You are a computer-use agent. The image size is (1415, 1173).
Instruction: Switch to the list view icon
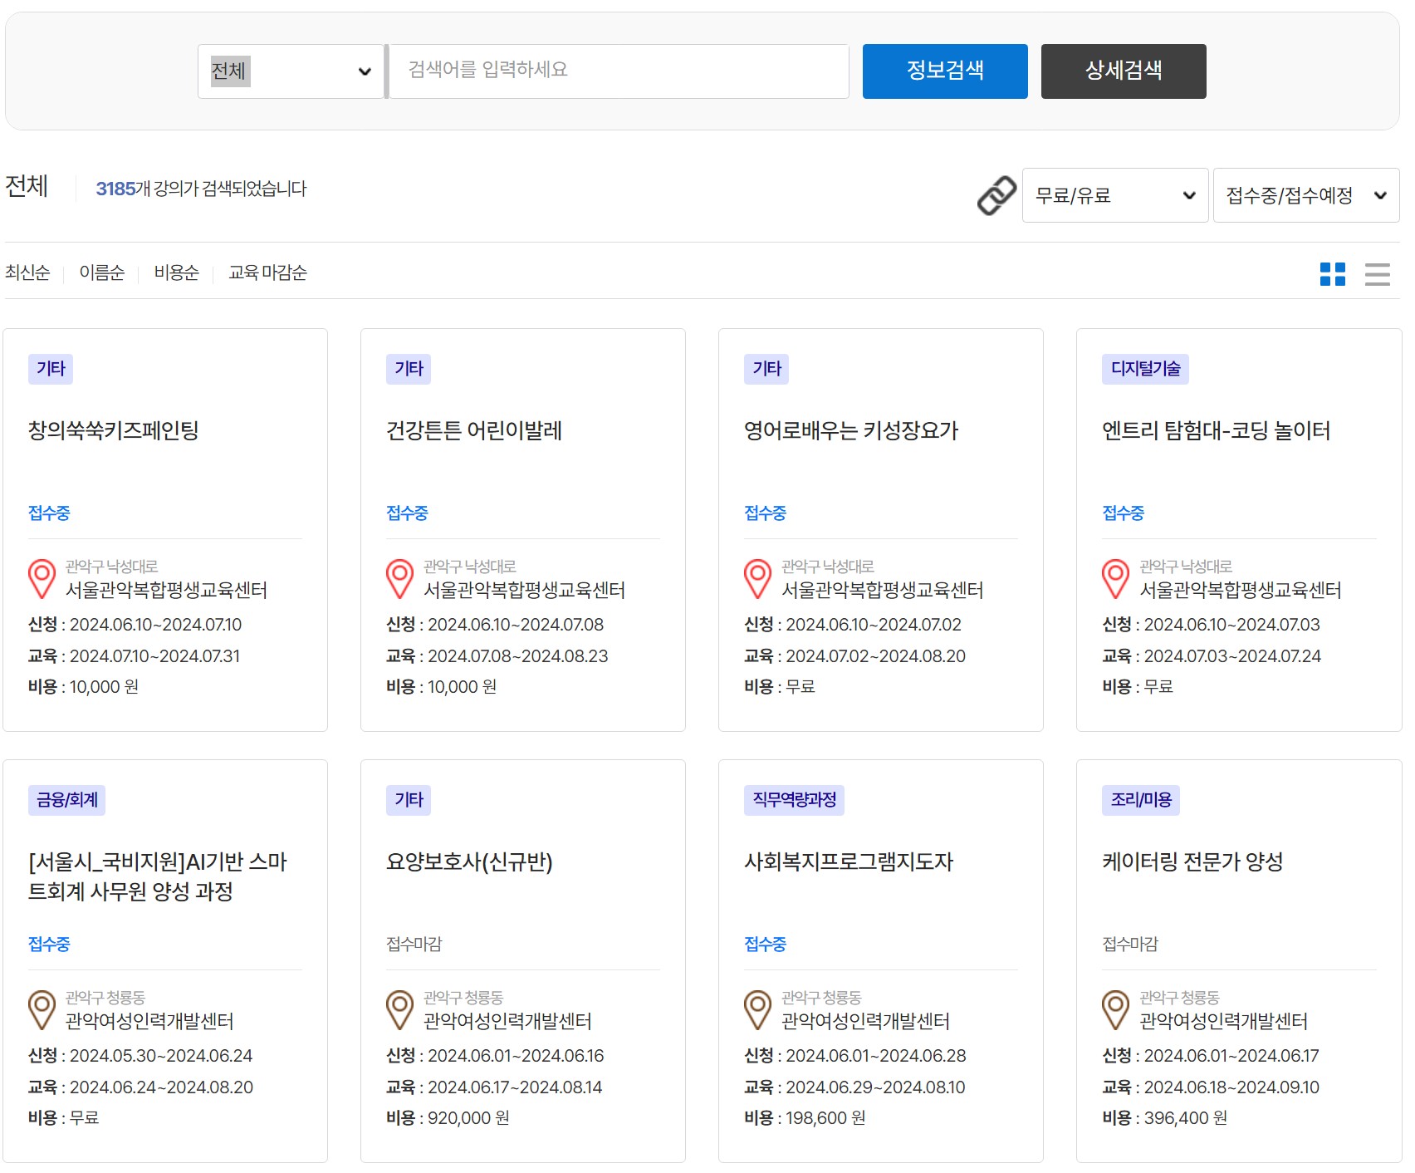pyautogui.click(x=1378, y=274)
